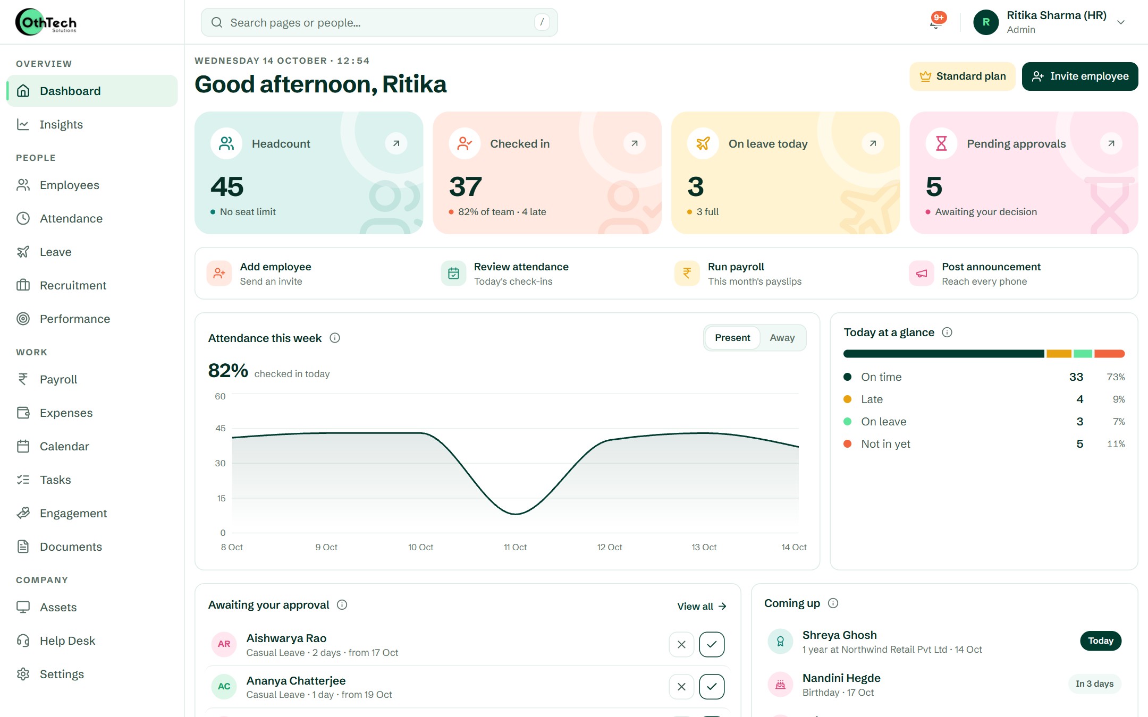Click the Pending approvals hourglass icon

941,143
